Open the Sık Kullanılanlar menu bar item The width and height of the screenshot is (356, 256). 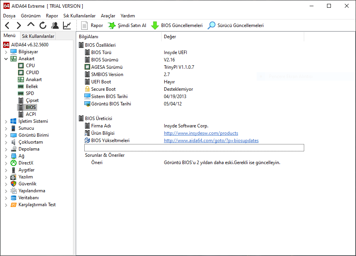click(x=80, y=16)
